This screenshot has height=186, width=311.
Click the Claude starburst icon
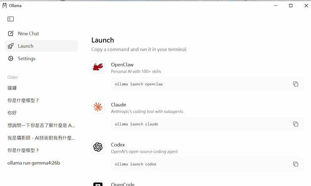(98, 107)
